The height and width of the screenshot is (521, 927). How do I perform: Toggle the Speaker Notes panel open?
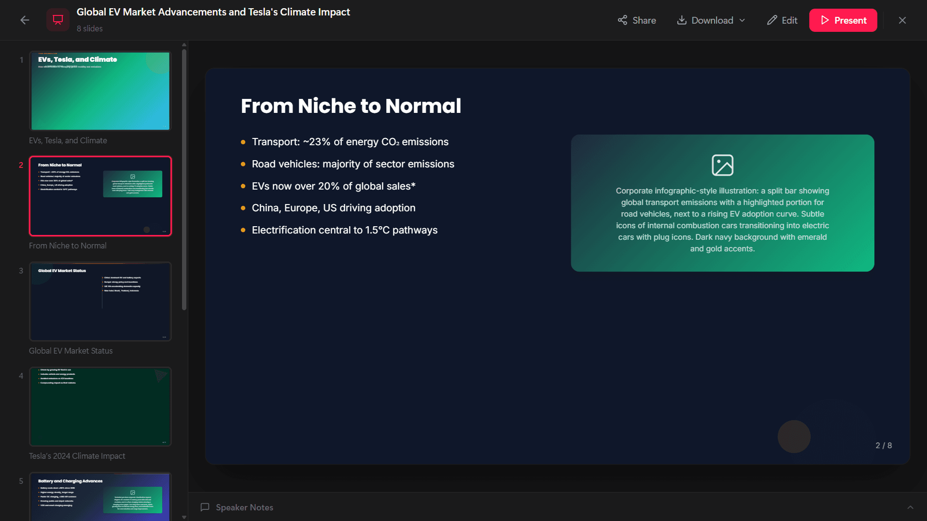tap(243, 507)
